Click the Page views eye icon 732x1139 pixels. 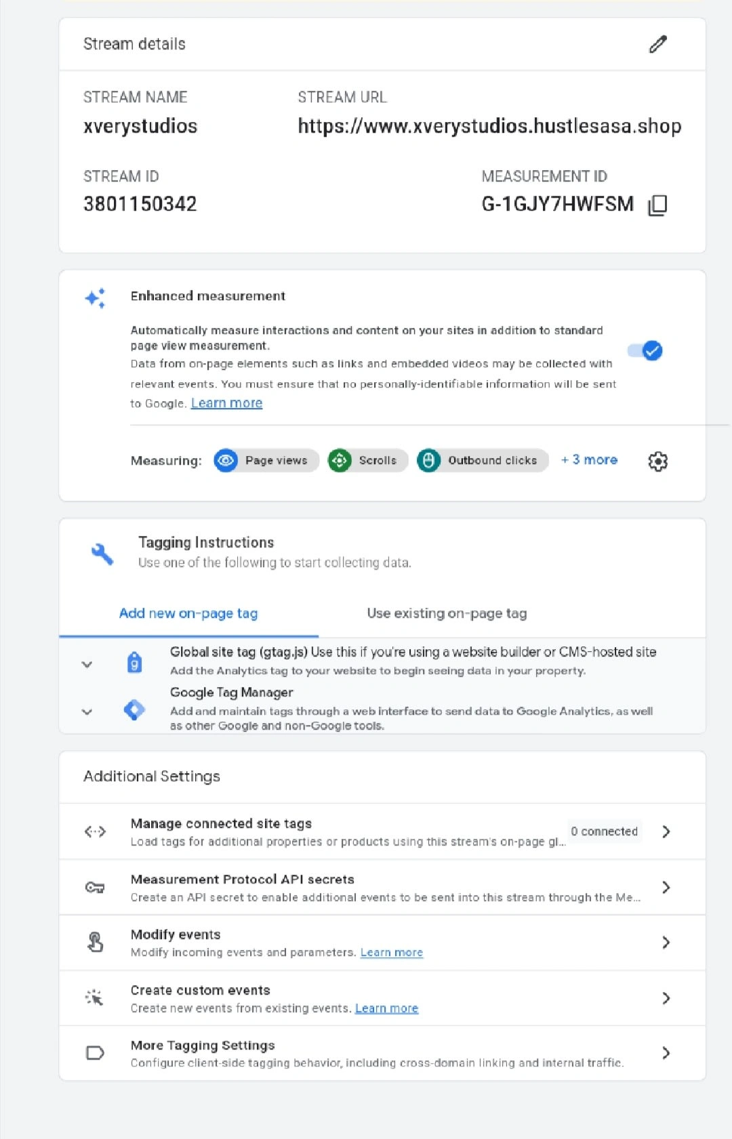[x=226, y=461]
